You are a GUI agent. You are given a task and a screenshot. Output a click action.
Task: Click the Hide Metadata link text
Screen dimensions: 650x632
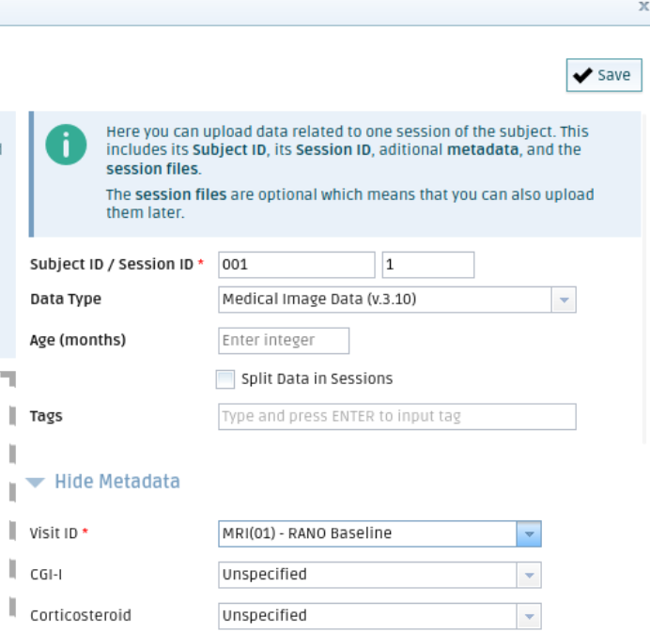pyautogui.click(x=116, y=482)
